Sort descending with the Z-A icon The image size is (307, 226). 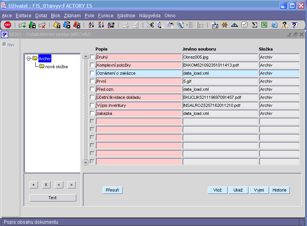(x=101, y=25)
